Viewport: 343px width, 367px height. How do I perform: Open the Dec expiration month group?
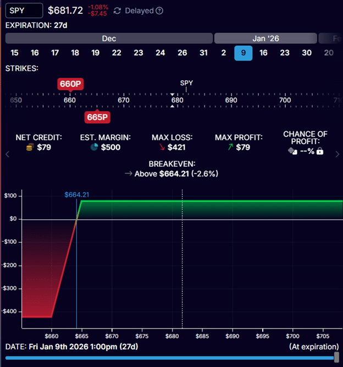tap(109, 39)
